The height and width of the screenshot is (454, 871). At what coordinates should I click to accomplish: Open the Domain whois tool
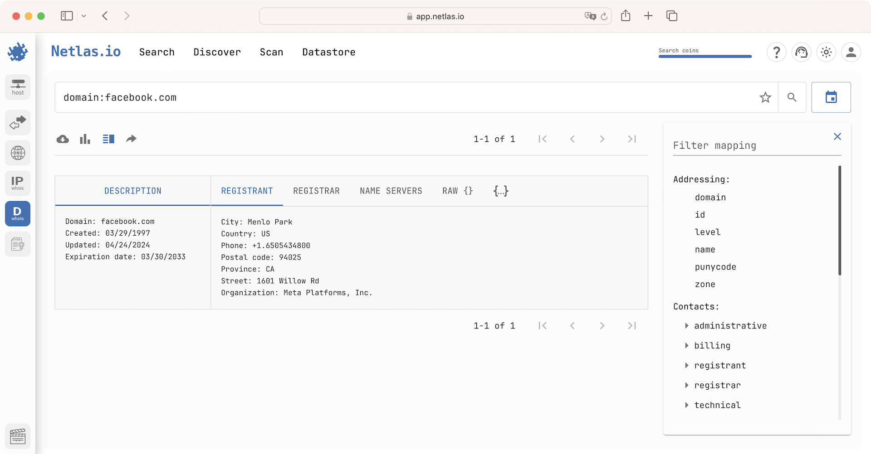coord(18,213)
